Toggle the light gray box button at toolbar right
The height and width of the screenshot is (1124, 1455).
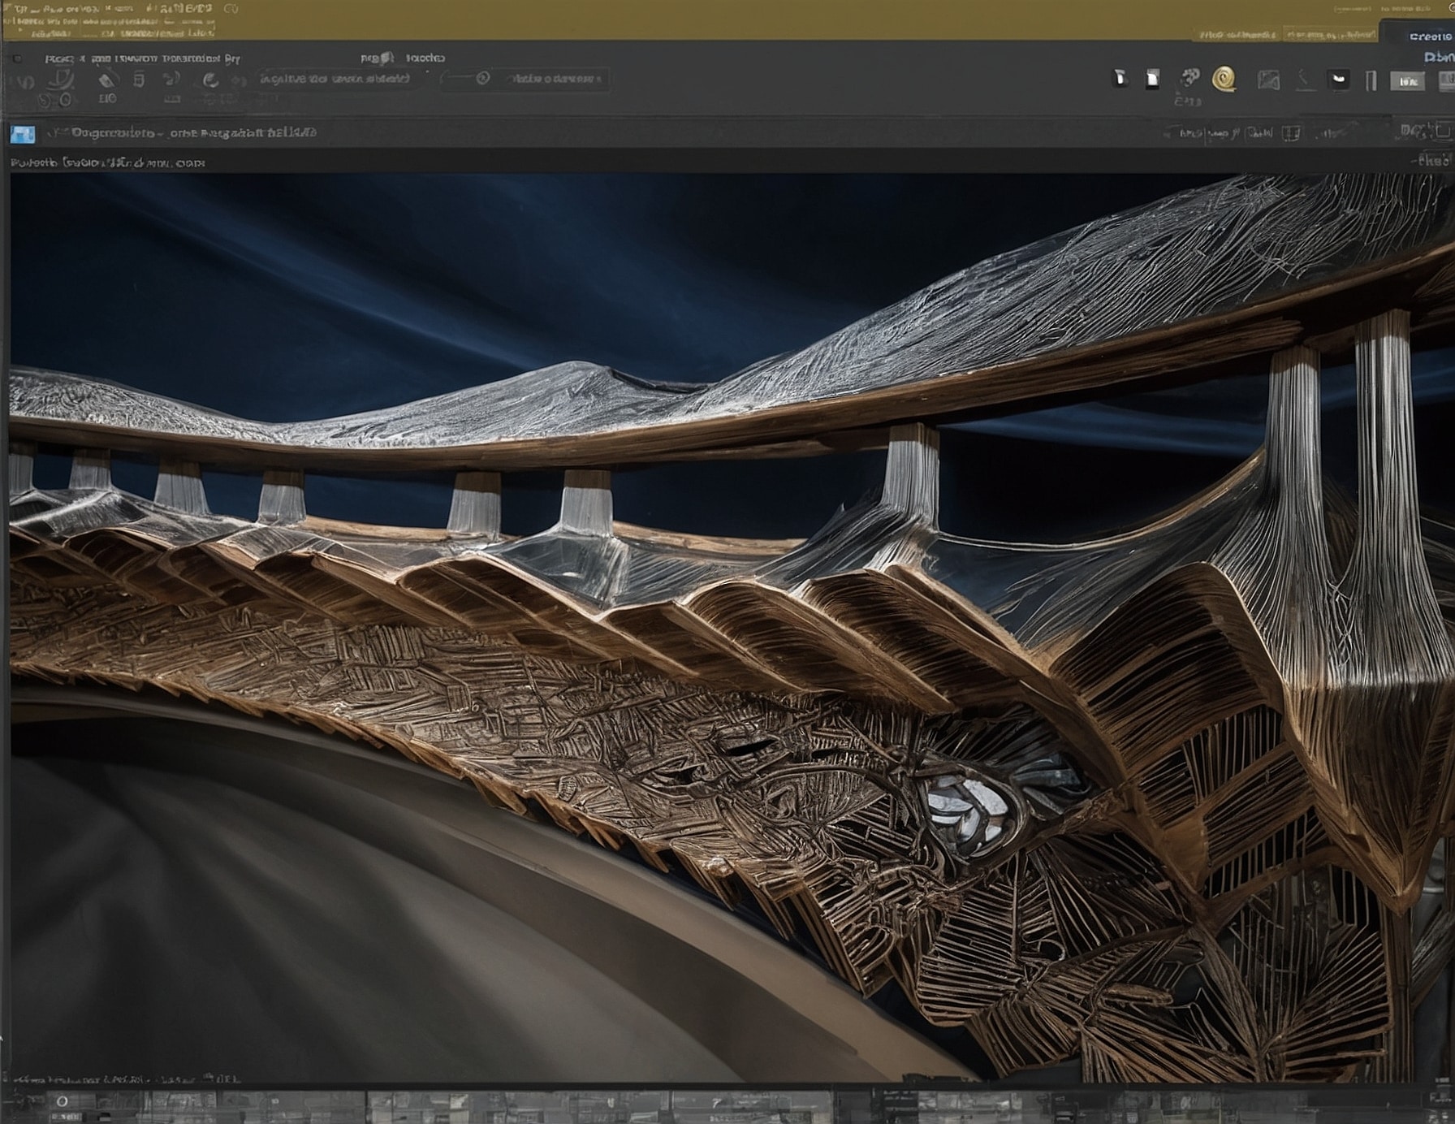point(1407,80)
